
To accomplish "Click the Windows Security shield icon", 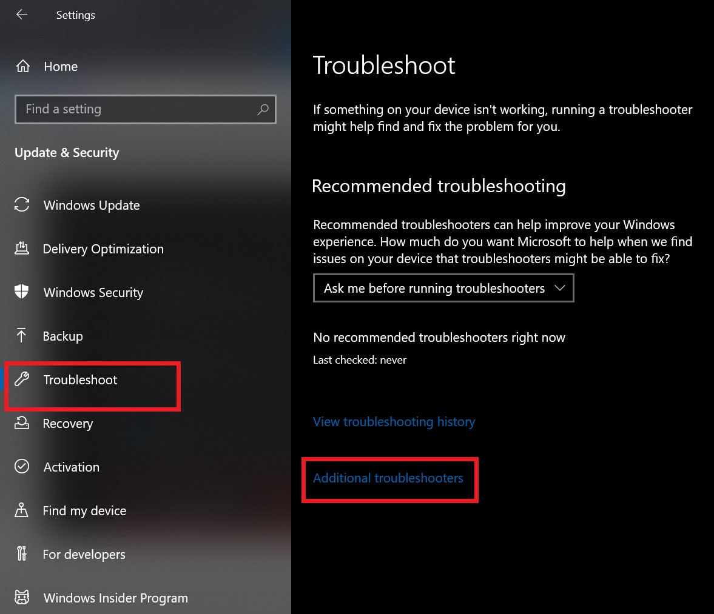I will point(22,292).
